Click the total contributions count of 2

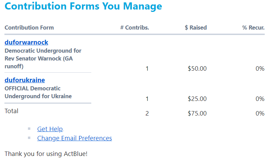click(x=147, y=113)
